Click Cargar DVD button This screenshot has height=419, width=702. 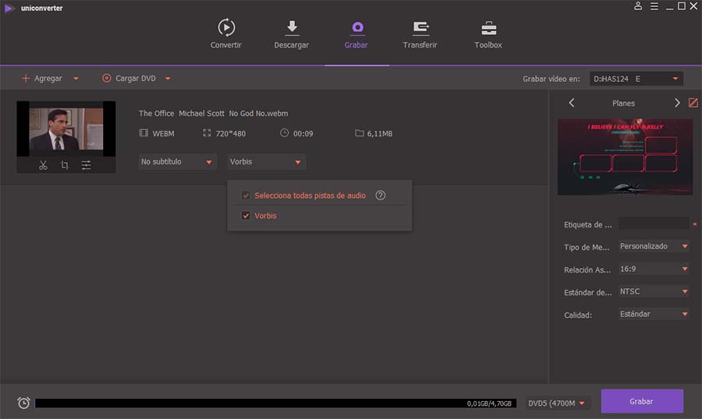pos(129,78)
